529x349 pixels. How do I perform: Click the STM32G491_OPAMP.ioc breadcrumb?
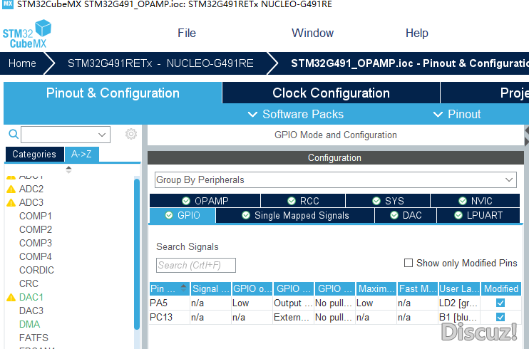[409, 63]
